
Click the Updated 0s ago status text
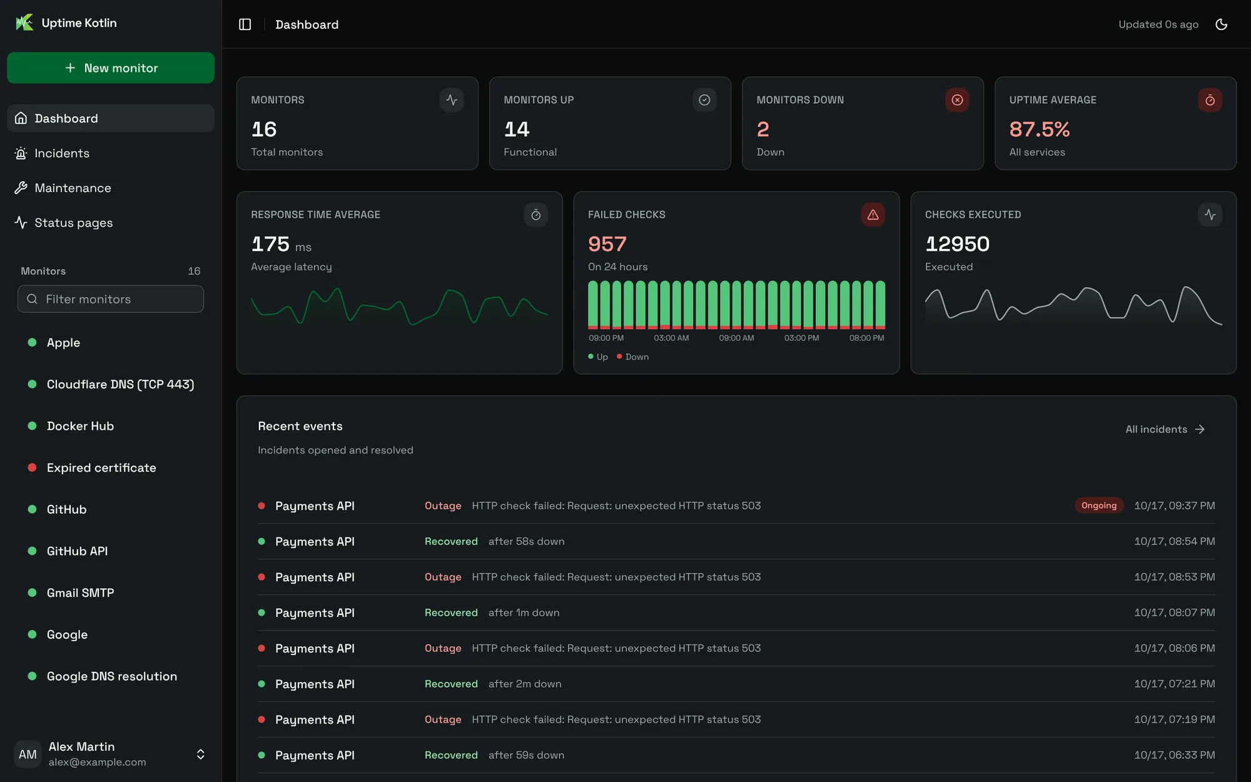[1158, 24]
